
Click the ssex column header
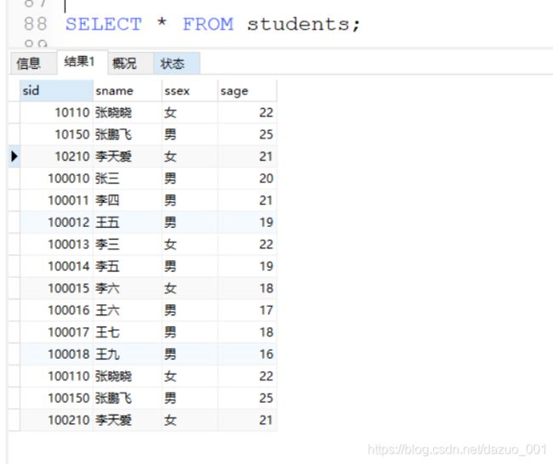click(190, 91)
